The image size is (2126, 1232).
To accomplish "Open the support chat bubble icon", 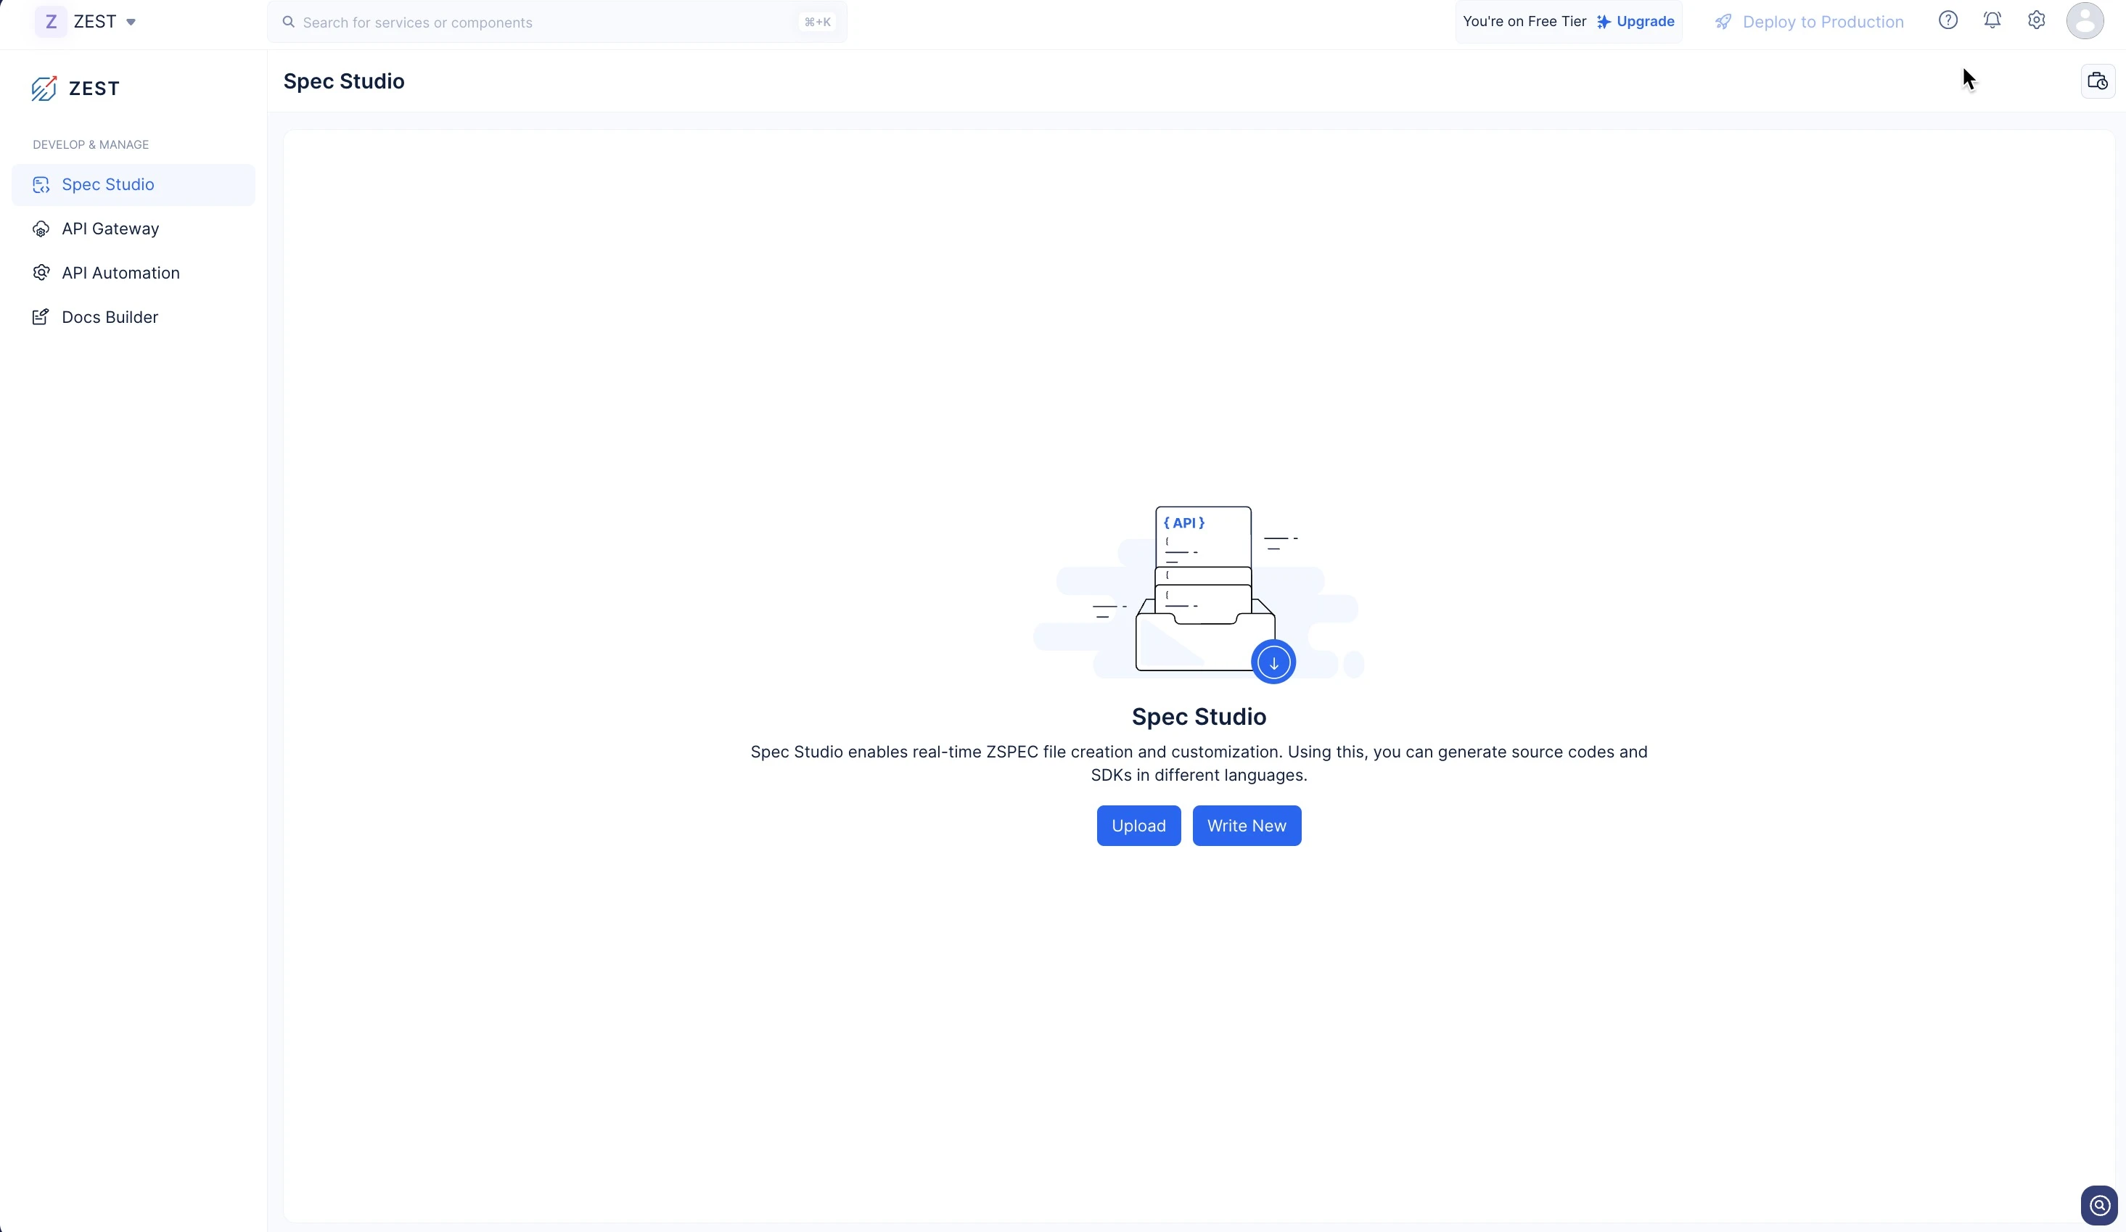I will (2099, 1205).
